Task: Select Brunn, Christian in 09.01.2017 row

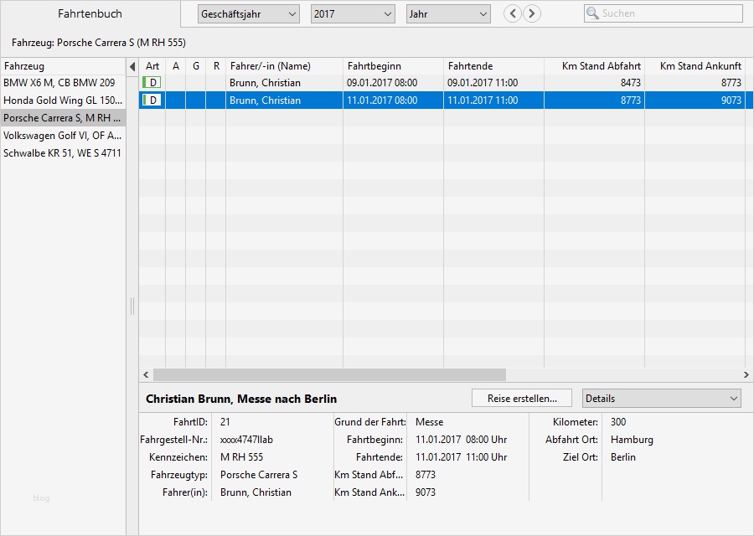Action: click(265, 83)
